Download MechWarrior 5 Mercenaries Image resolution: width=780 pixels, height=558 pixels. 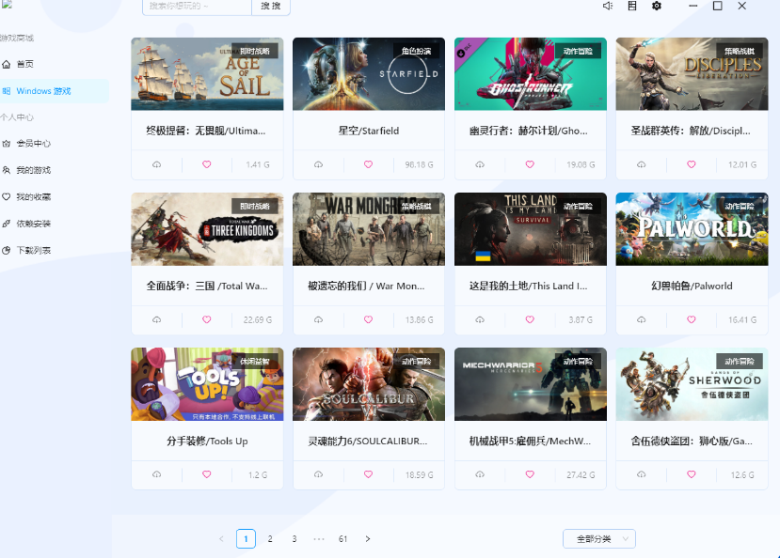(480, 474)
